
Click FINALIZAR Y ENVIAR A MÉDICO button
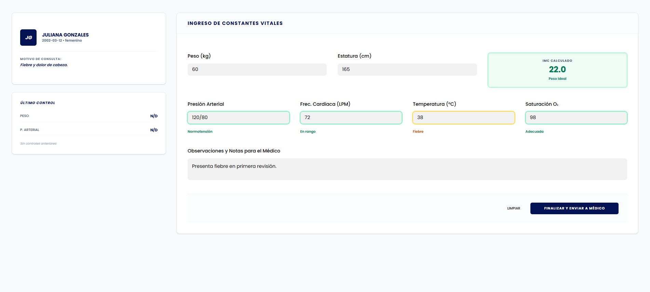click(x=574, y=208)
